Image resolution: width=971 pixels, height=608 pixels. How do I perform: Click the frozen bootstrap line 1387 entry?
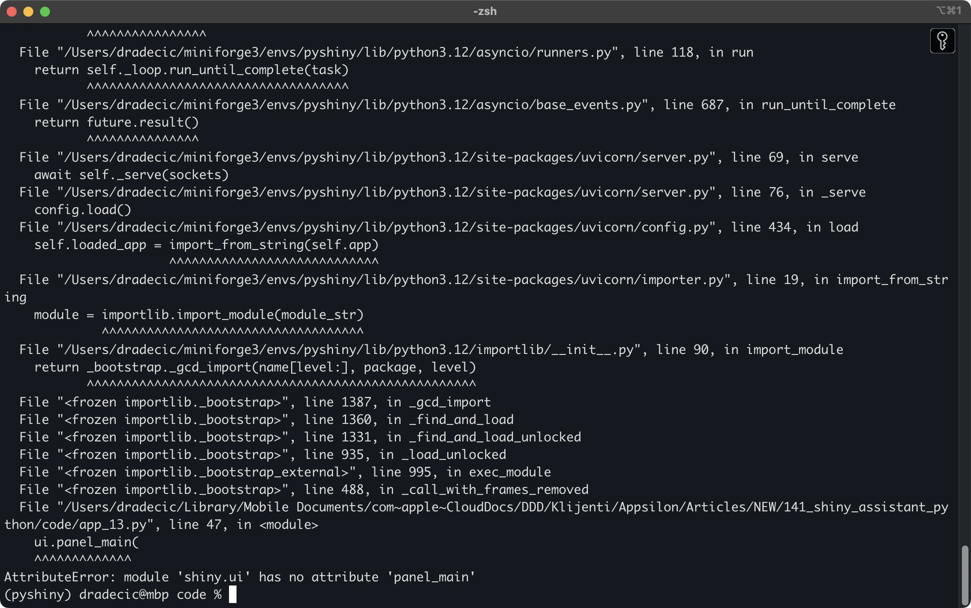pos(255,402)
